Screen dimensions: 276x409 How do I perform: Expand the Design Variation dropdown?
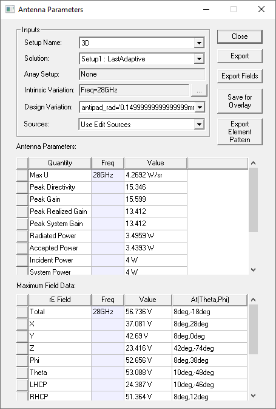pos(200,107)
